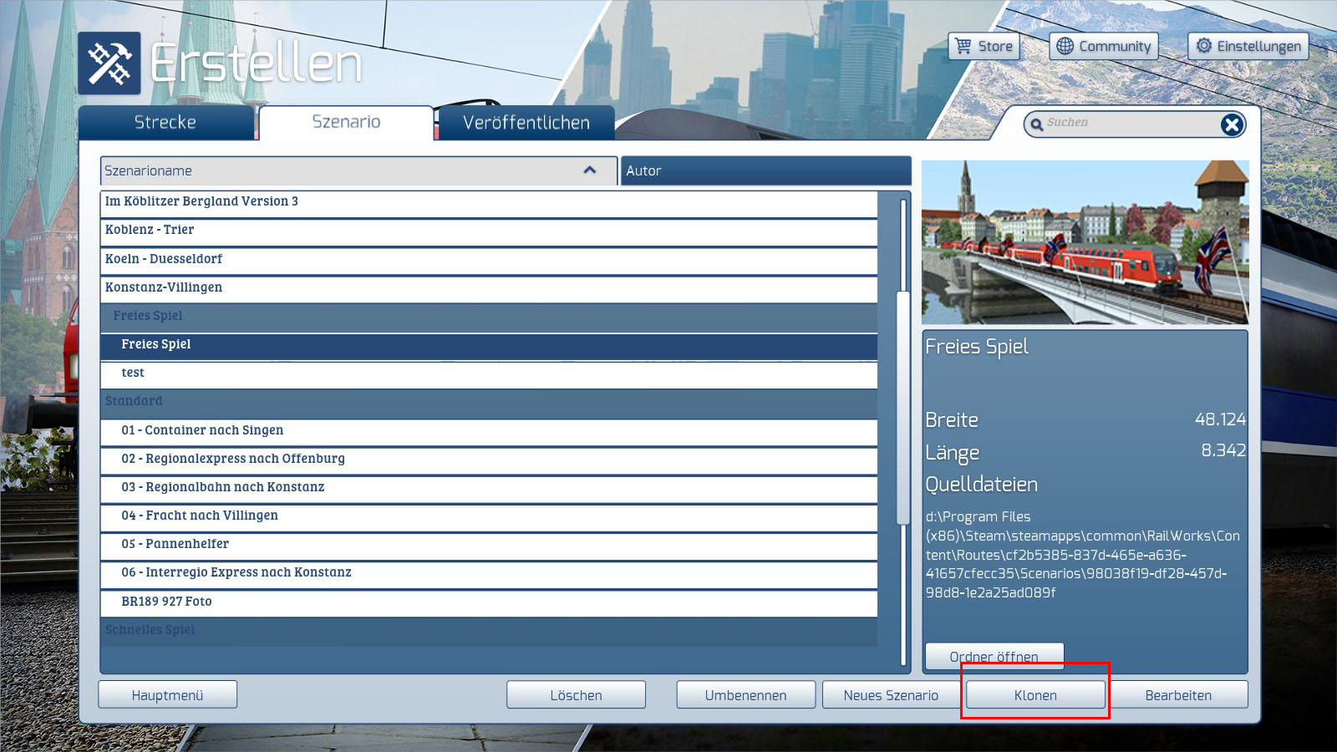Clear the search with the X icon
Screen dimensions: 1337x752
pyautogui.click(x=1232, y=124)
